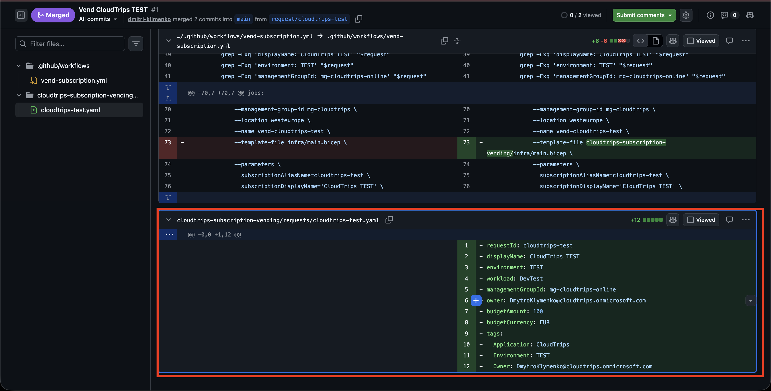Image resolution: width=771 pixels, height=391 pixels.
Task: Expand lines below line 76
Action: (x=168, y=197)
